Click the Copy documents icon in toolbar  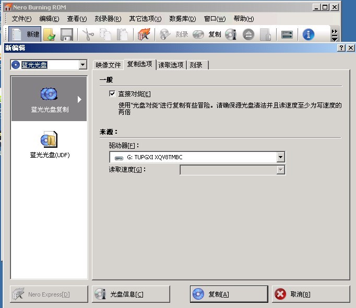(105, 34)
